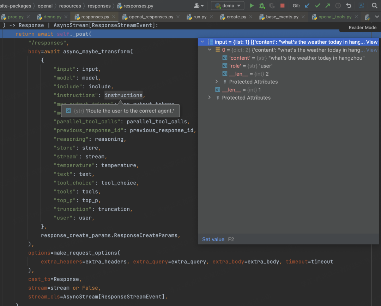381x306 pixels.
Task: Open Search Everywhere magnifier
Action: (x=374, y=6)
